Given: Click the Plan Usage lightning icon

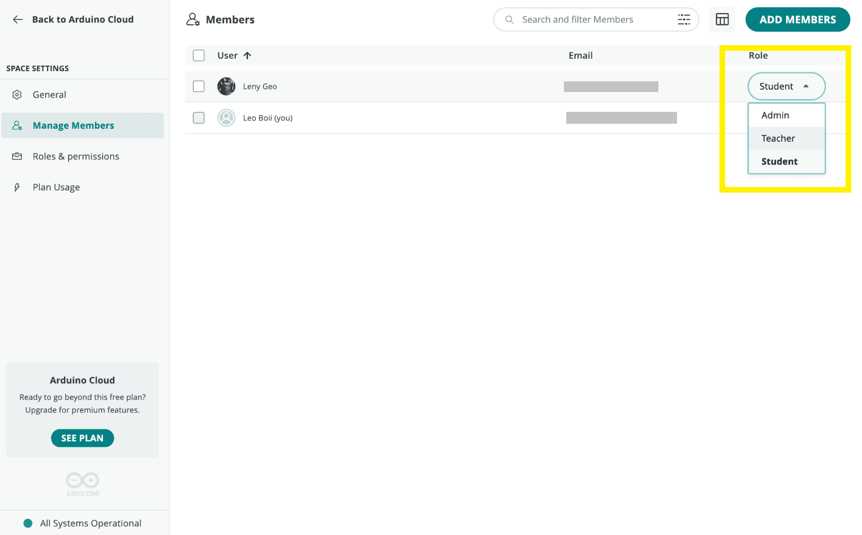Looking at the screenshot, I should click(x=18, y=188).
